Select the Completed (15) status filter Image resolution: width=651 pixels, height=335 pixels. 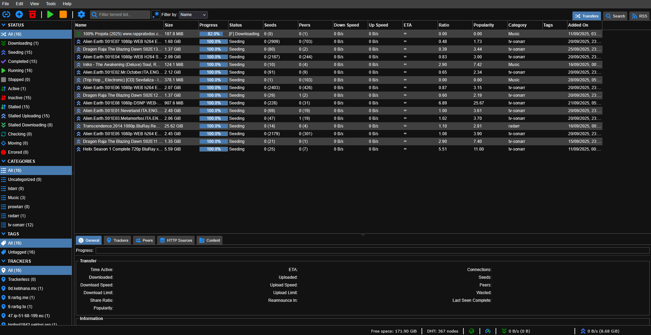pos(36,61)
